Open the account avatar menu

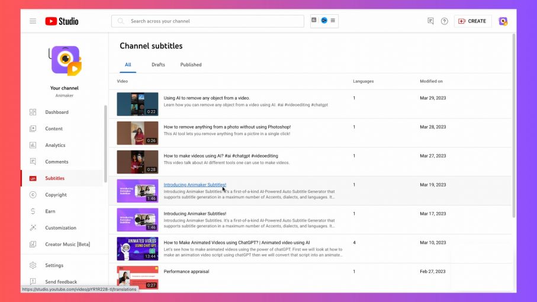(503, 21)
